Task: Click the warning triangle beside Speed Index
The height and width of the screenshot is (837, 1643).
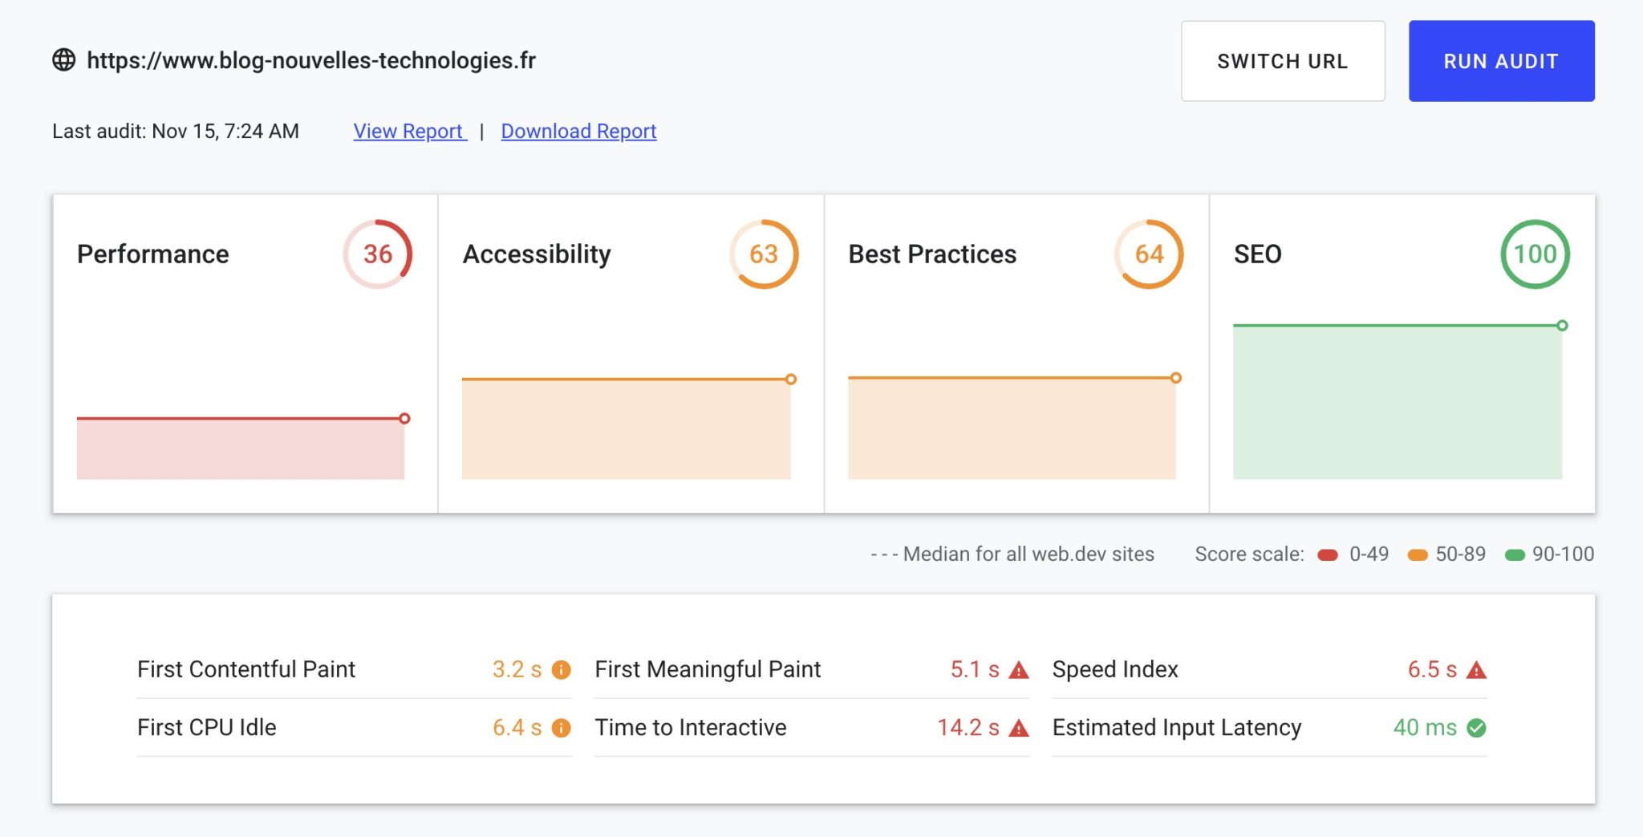Action: 1476,670
